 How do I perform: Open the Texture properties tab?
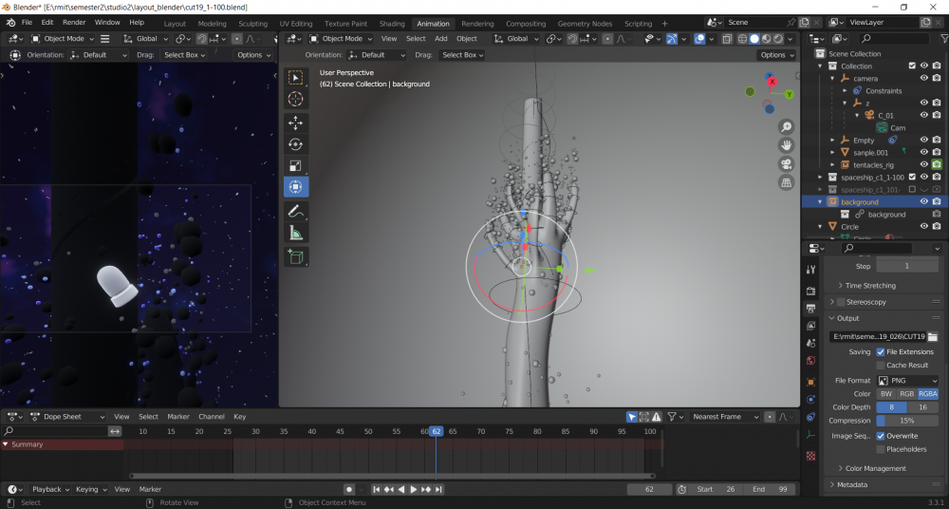coord(811,456)
